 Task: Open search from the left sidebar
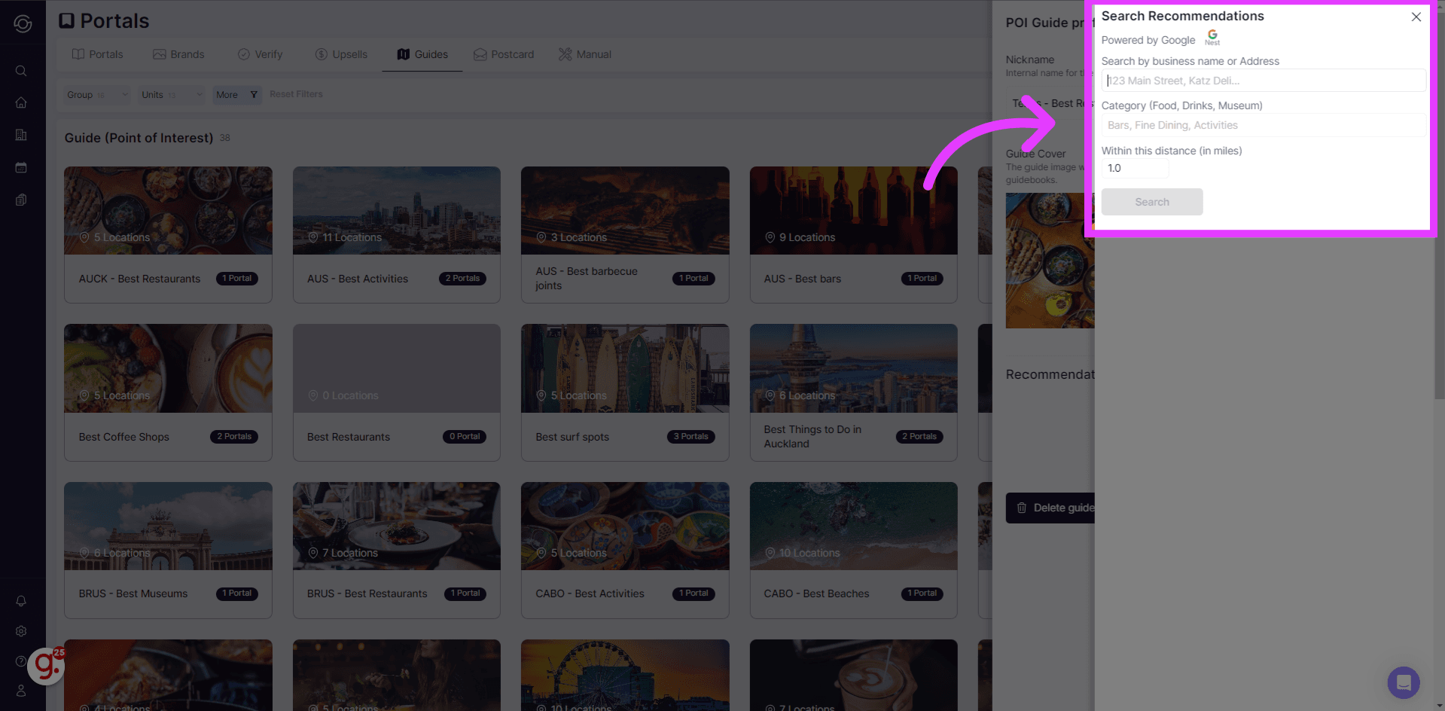coord(21,71)
